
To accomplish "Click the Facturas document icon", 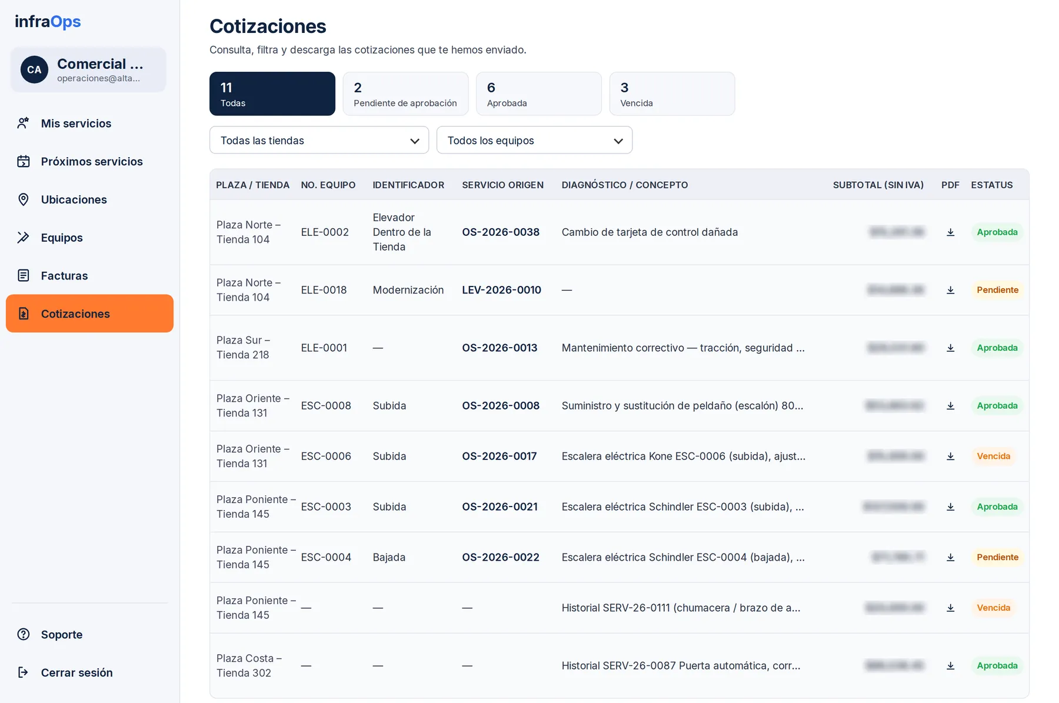I will [24, 275].
